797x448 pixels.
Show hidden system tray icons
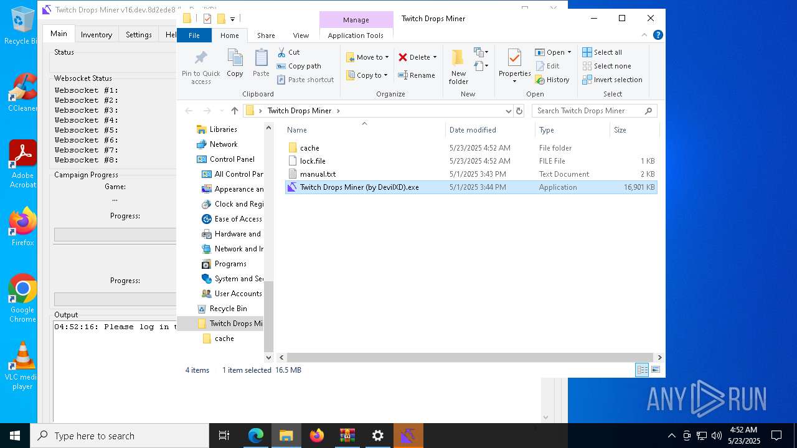click(x=671, y=436)
